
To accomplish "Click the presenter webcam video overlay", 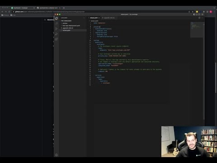I will (x=189, y=142).
